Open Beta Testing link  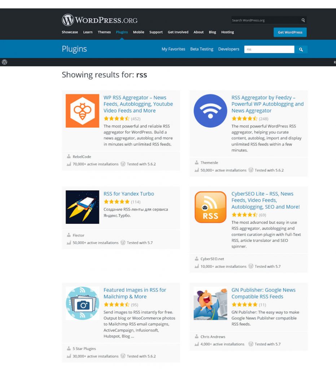202,49
